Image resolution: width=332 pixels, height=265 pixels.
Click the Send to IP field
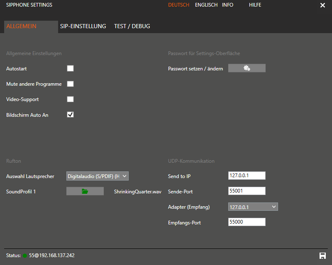(247, 176)
